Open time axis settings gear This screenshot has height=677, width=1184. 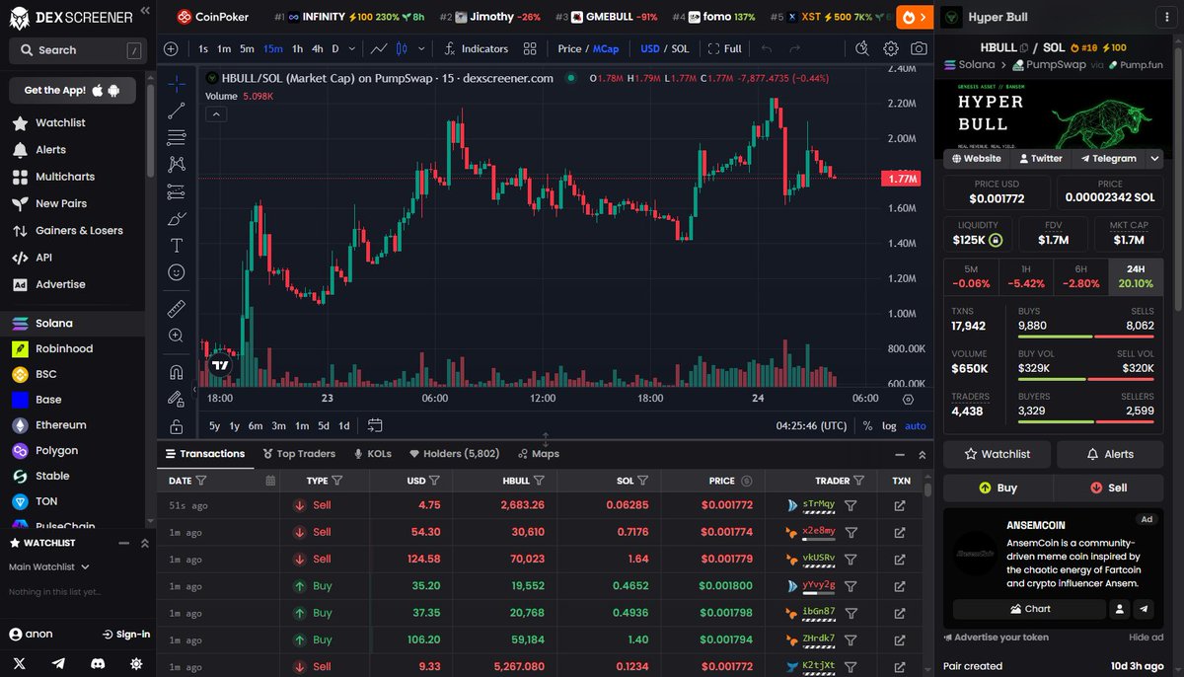click(909, 399)
